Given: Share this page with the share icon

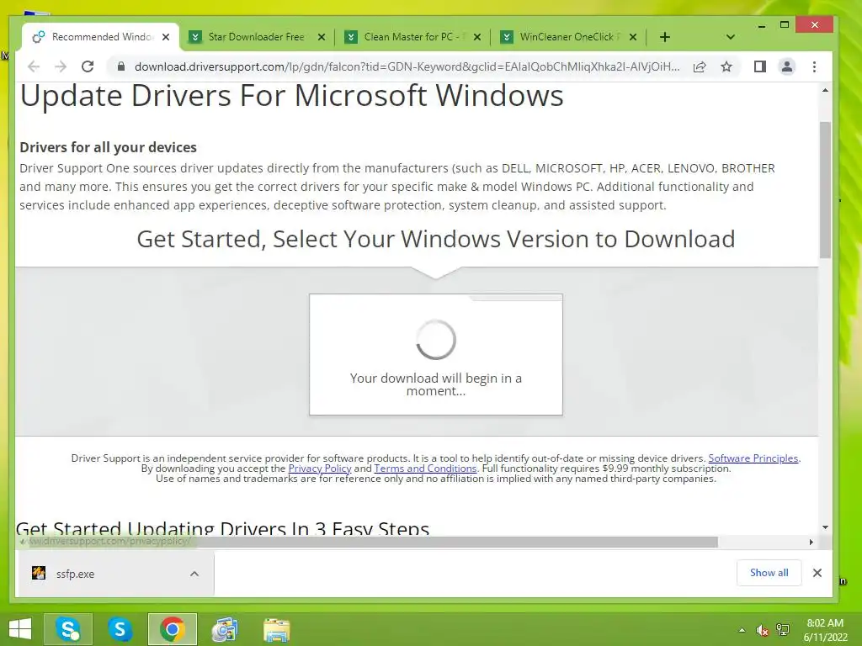Looking at the screenshot, I should [x=700, y=67].
